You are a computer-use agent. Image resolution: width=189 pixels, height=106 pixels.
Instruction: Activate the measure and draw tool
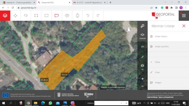click(57, 16)
